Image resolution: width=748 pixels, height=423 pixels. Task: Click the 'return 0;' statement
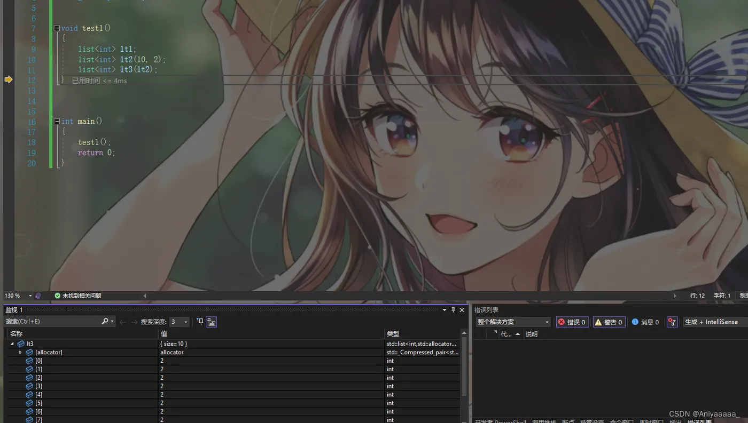pos(97,153)
